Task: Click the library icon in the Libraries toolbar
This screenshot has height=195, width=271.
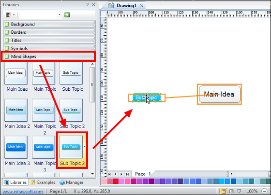Action: tap(8, 15)
